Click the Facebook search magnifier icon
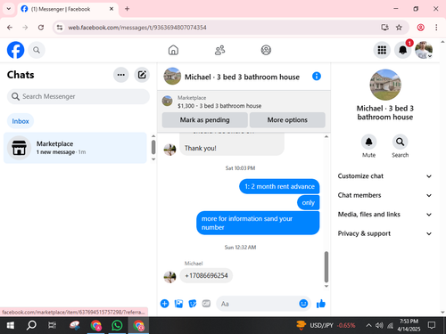 click(37, 50)
